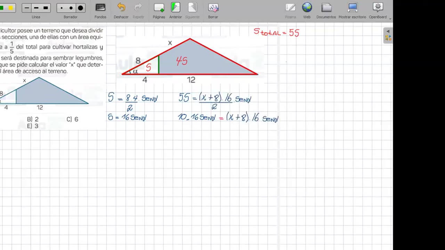Viewport: 445px width, 250px height.
Task: Click the Borrar erase page button
Action: (213, 10)
